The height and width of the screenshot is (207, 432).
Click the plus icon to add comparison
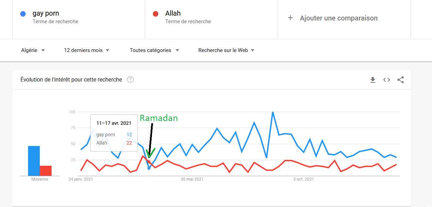[290, 18]
